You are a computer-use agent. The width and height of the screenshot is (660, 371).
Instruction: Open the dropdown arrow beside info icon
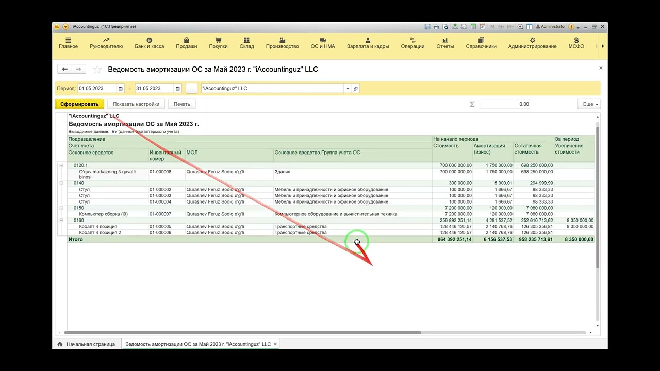click(x=577, y=27)
